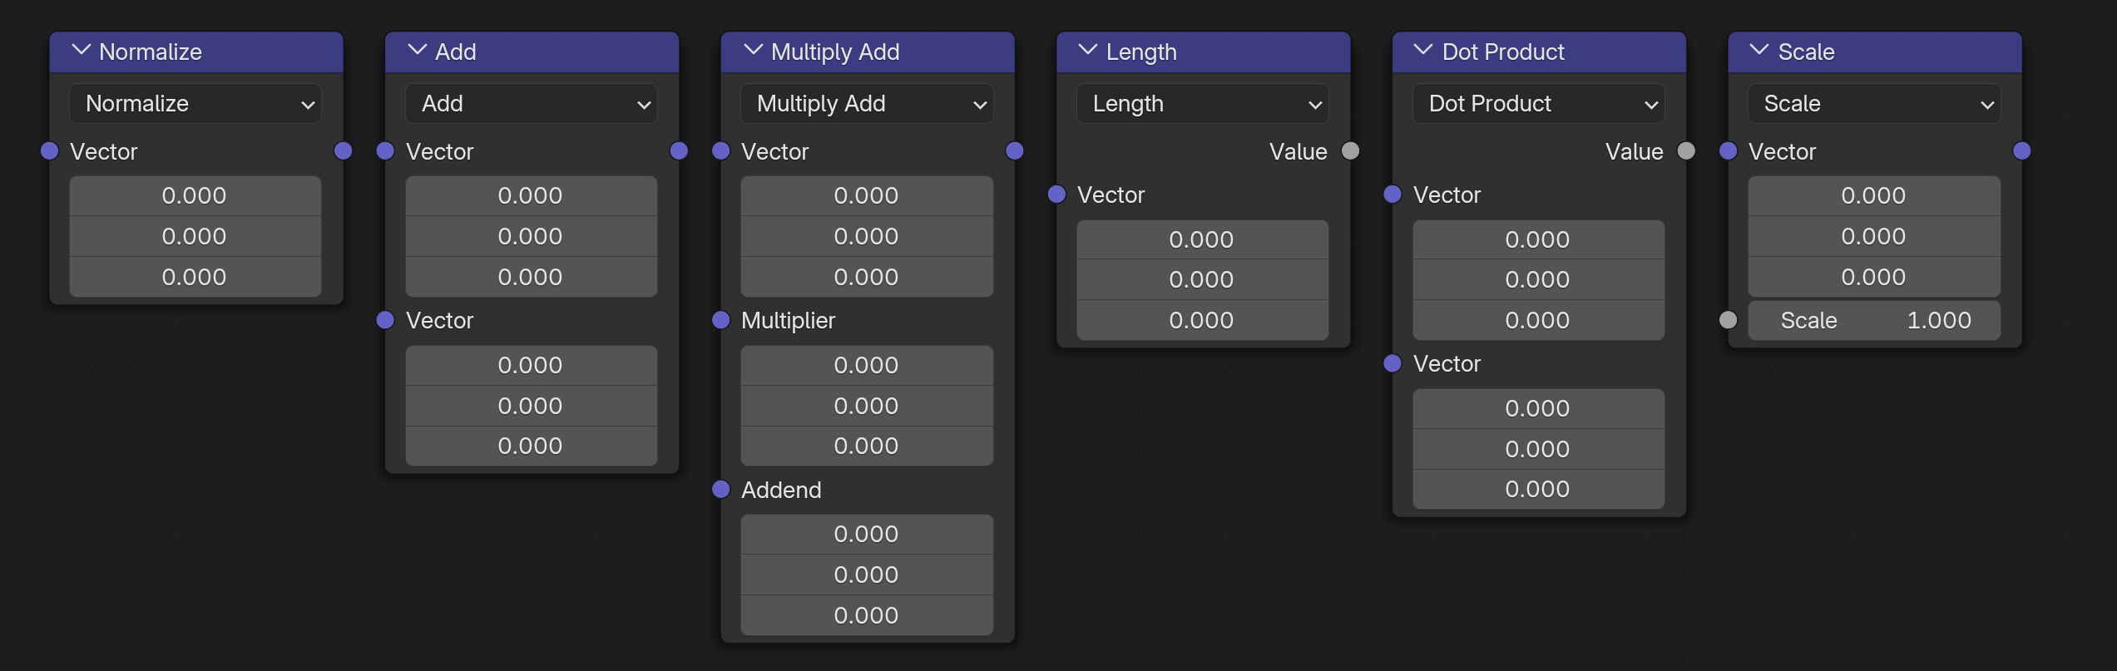Viewport: 2117px width, 671px height.
Task: Click the bottom value field in the Add node
Action: pyautogui.click(x=532, y=446)
